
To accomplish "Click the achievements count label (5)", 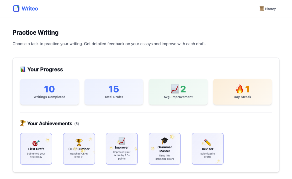I will (x=77, y=124).
